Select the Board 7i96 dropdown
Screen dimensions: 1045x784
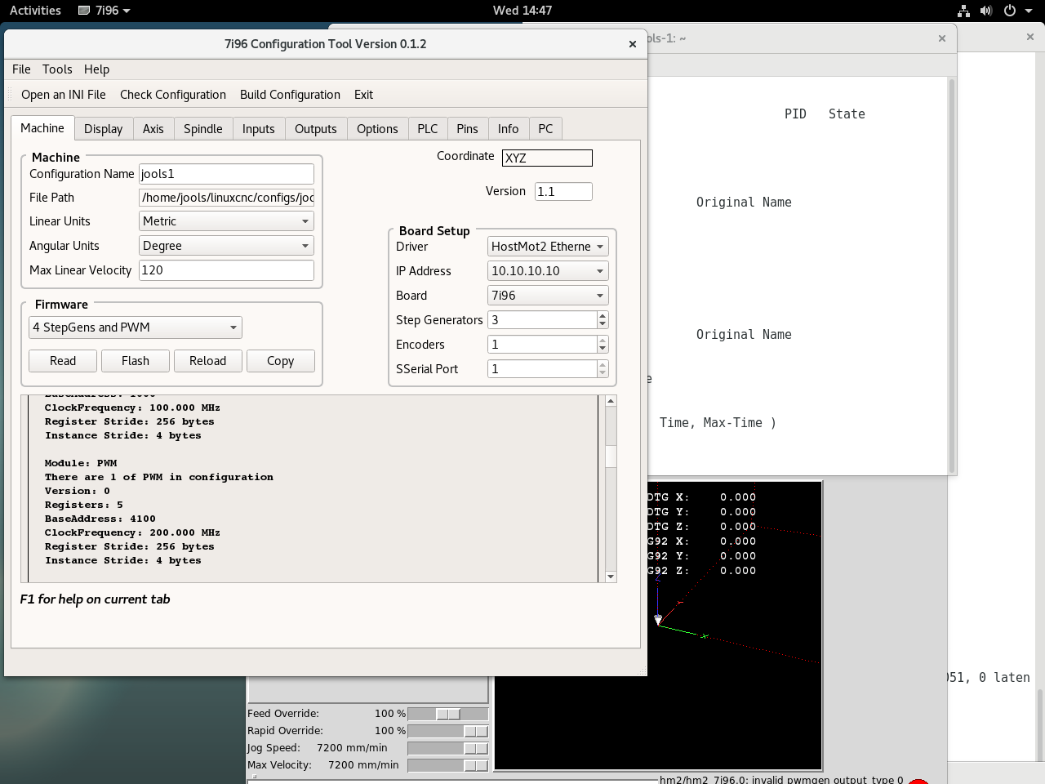pyautogui.click(x=547, y=296)
